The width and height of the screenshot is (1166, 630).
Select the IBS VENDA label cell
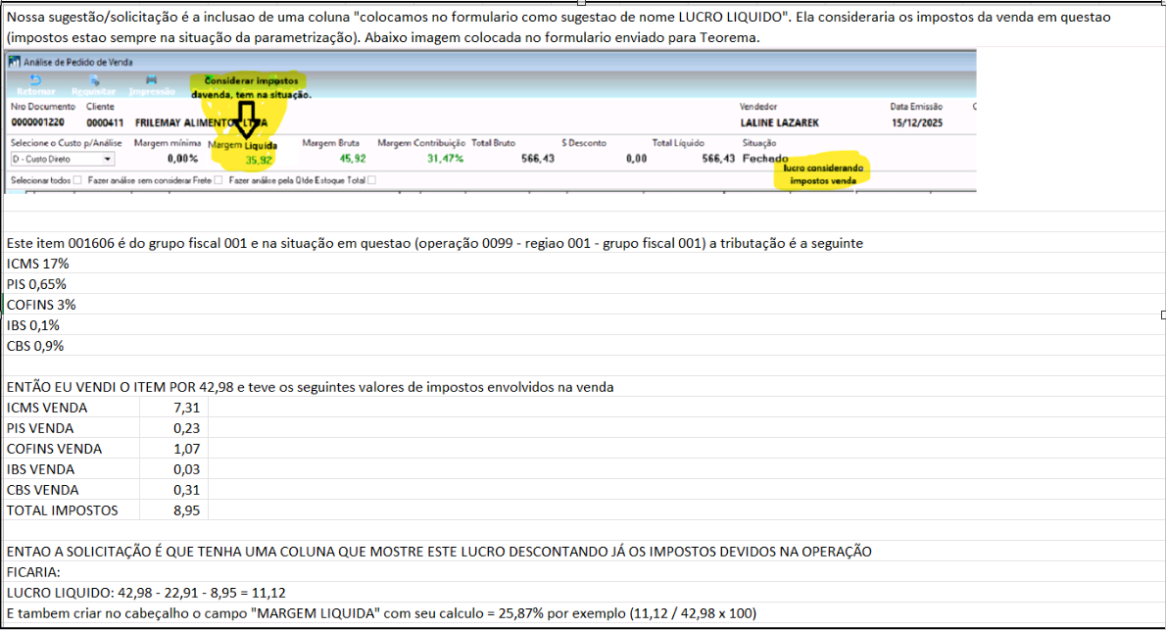[x=72, y=469]
